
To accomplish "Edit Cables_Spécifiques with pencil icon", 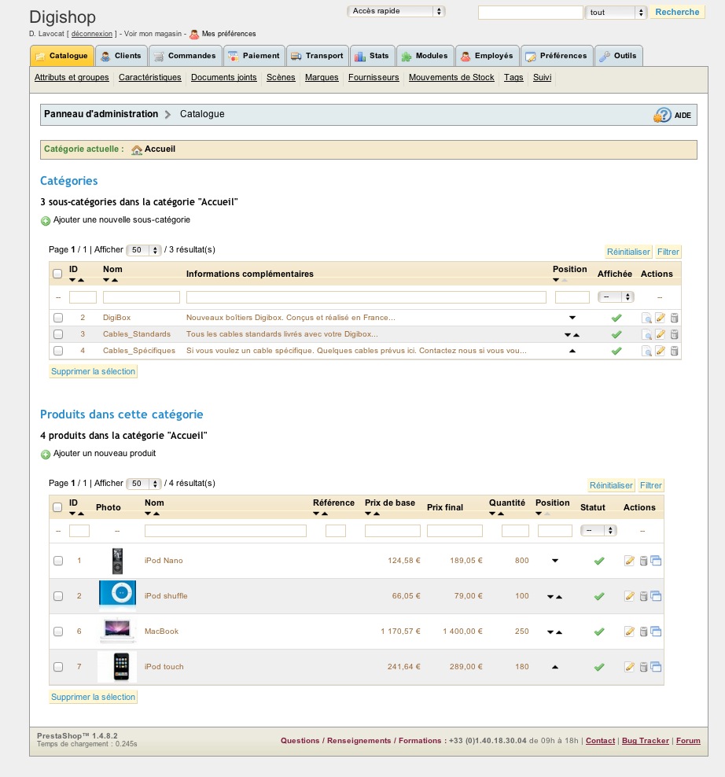I will pyautogui.click(x=660, y=351).
